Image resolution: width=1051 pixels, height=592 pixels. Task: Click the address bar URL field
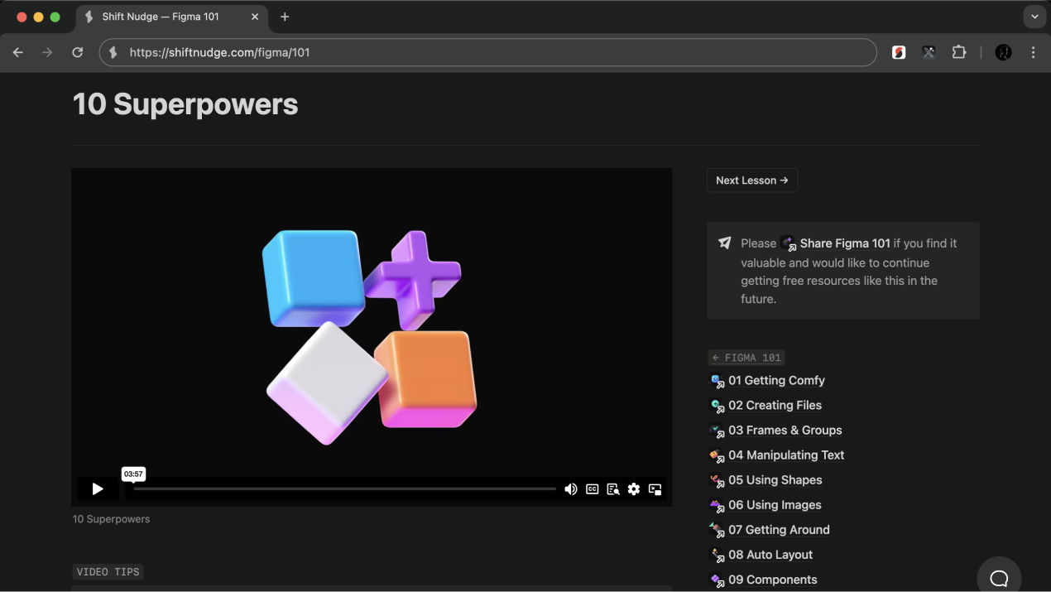click(x=488, y=52)
